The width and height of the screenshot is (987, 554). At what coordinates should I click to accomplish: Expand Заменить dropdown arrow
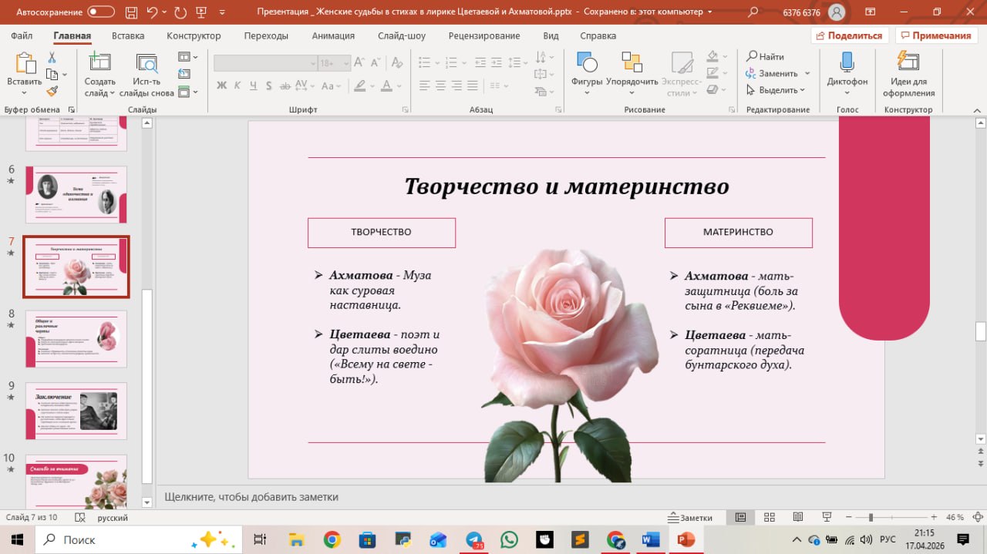coord(807,73)
